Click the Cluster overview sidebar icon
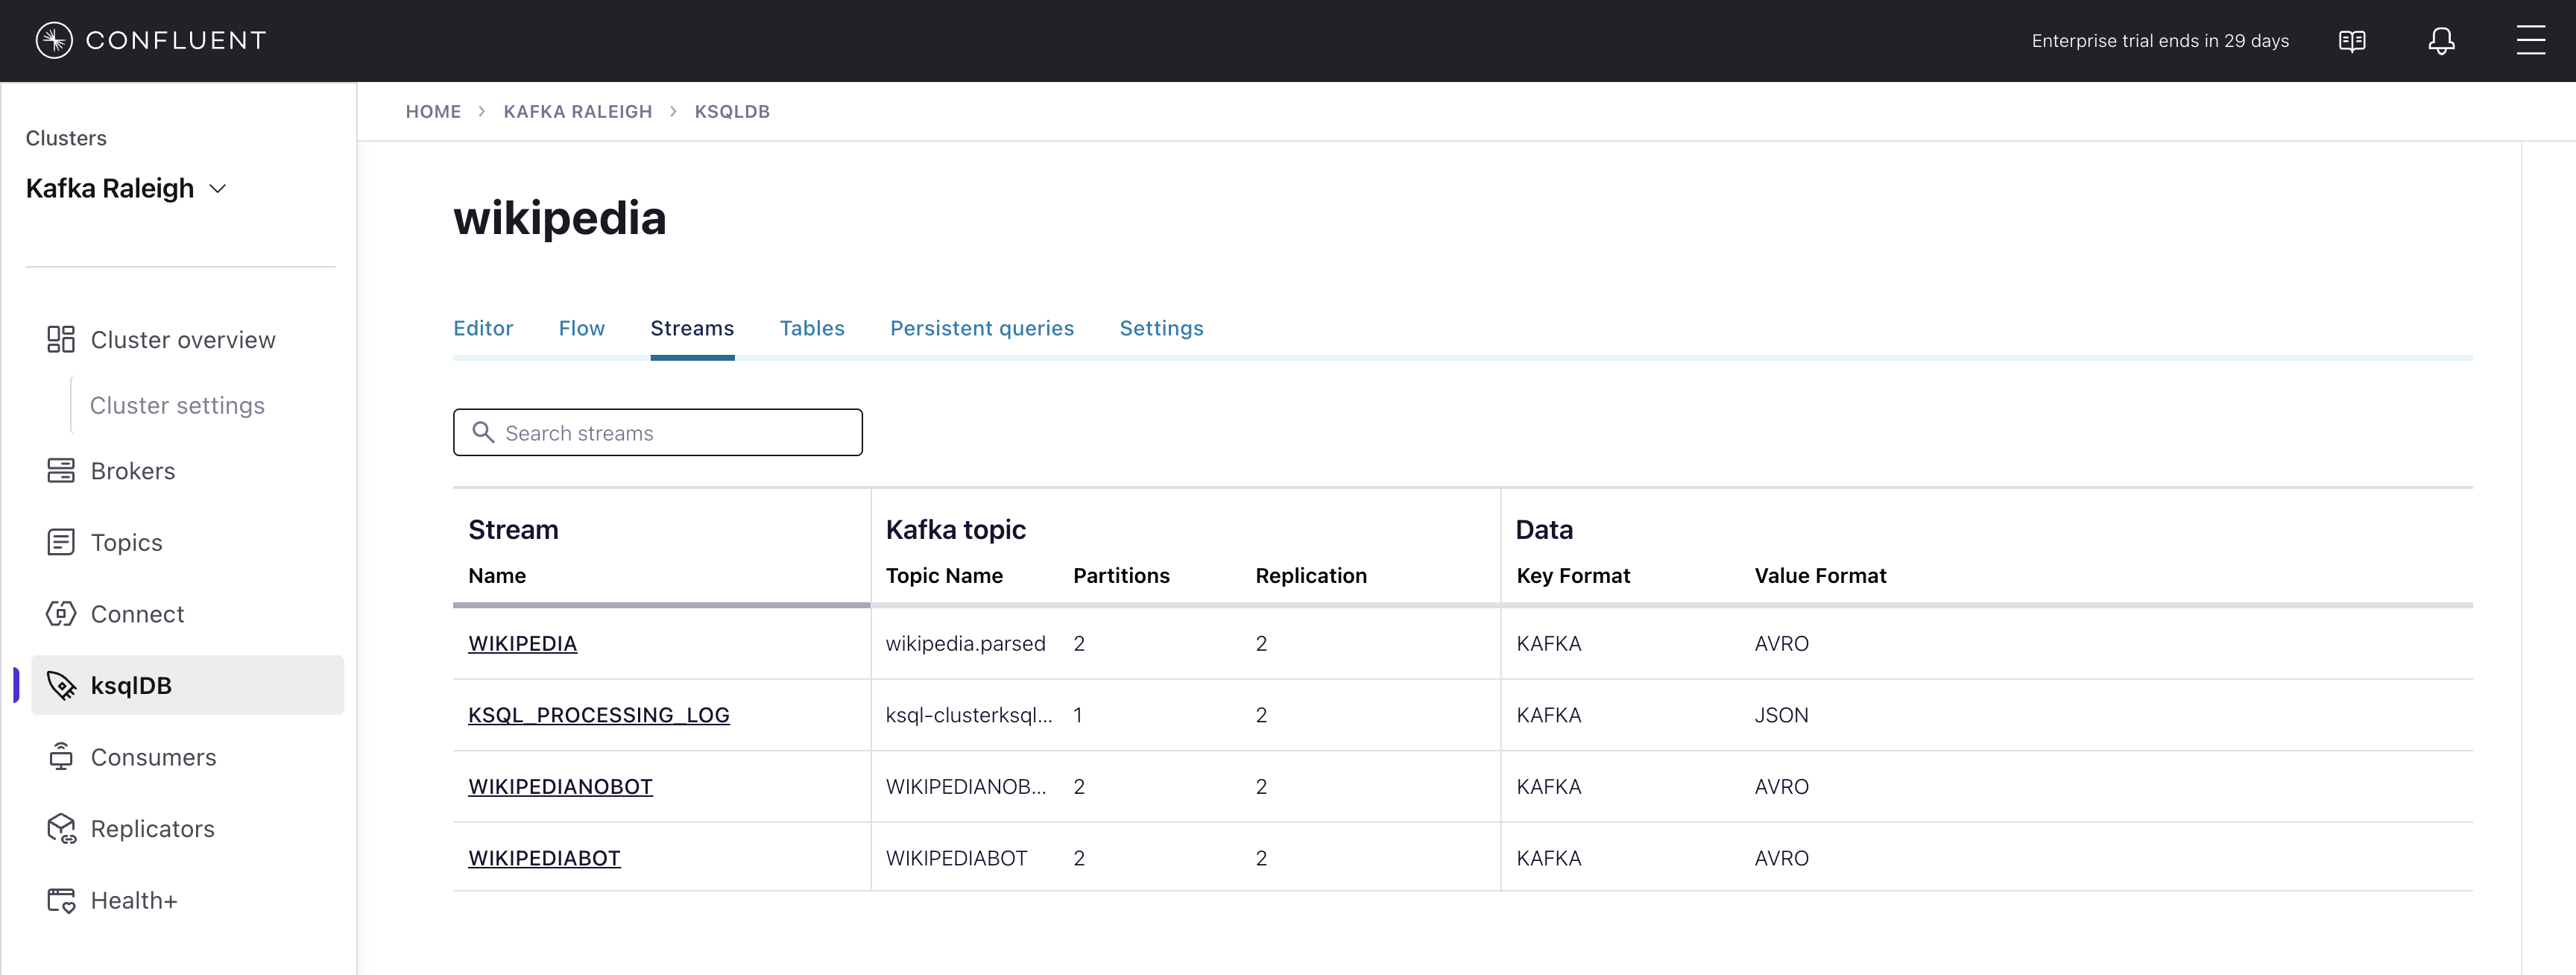Viewport: 2576px width, 975px height. coord(61,340)
